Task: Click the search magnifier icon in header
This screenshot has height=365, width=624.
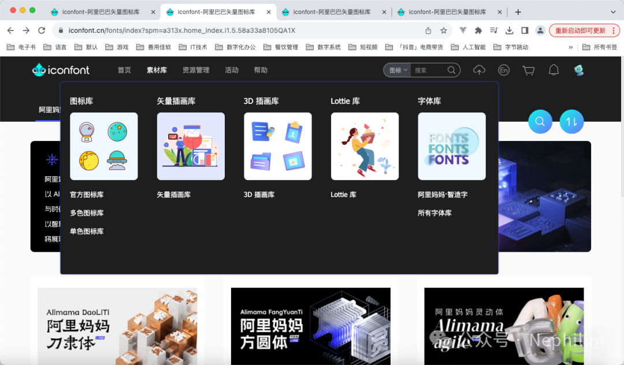Action: 451,70
